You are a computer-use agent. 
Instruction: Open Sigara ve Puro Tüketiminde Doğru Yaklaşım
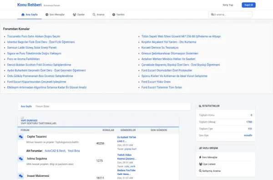(x=34, y=53)
